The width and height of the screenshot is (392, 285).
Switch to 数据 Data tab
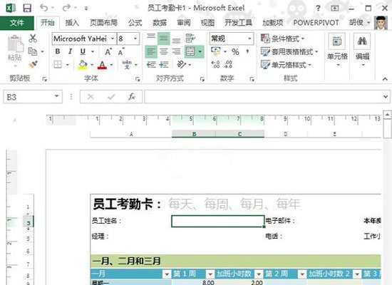coord(160,23)
